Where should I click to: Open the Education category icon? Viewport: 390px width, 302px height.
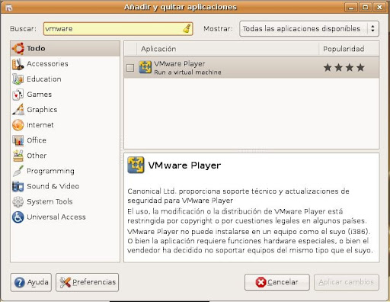pos(18,79)
